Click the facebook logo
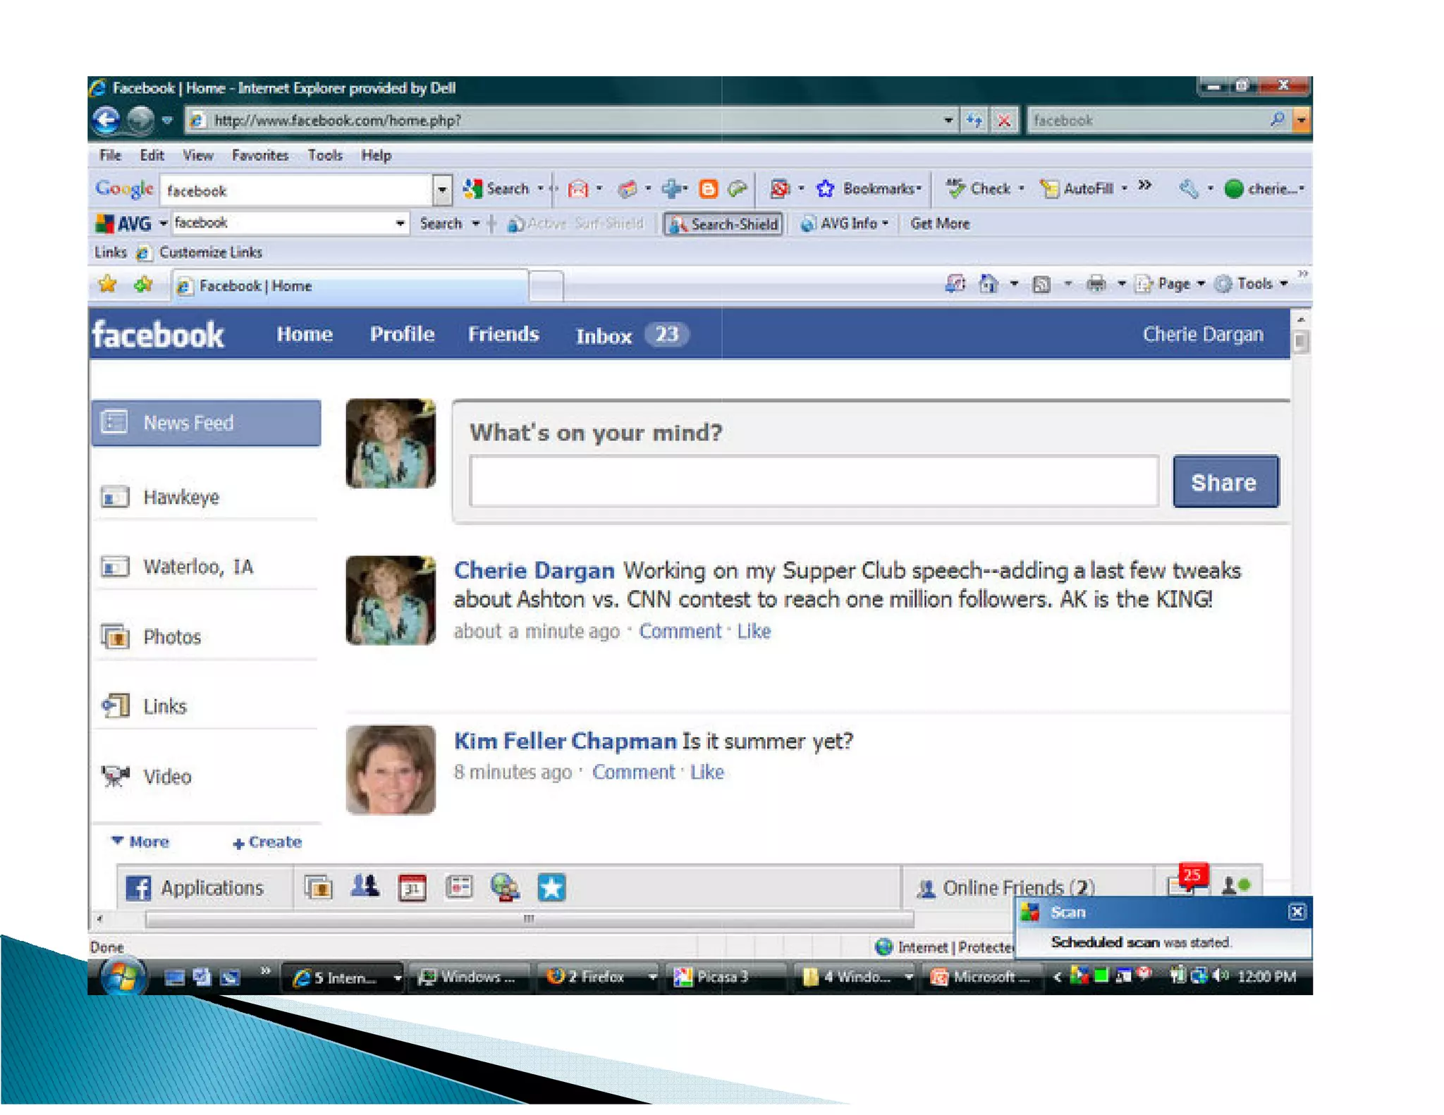Viewport: 1444px width, 1115px height. tap(158, 335)
